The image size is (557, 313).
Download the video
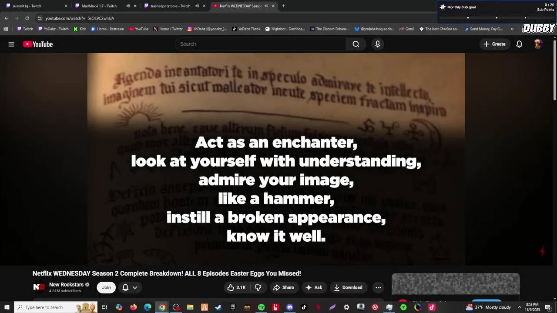click(348, 287)
